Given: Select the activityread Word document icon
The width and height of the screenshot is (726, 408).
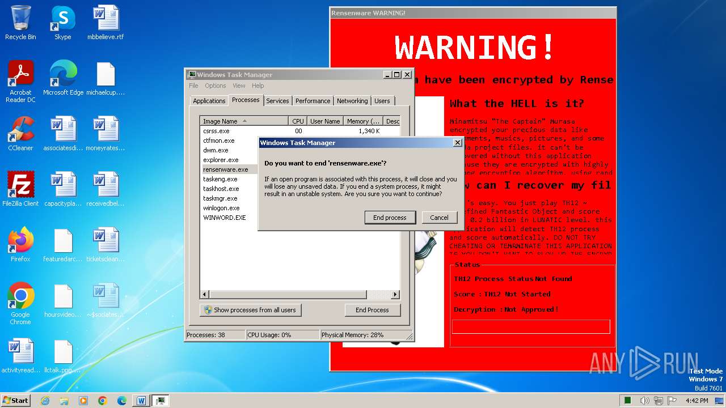Looking at the screenshot, I should click(20, 356).
